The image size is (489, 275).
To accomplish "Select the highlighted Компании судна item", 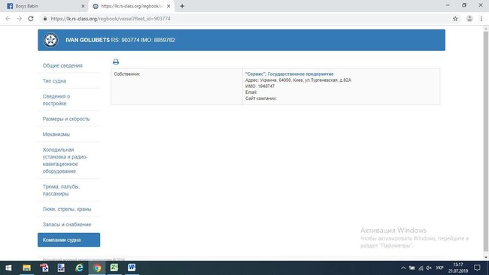I will (69, 240).
